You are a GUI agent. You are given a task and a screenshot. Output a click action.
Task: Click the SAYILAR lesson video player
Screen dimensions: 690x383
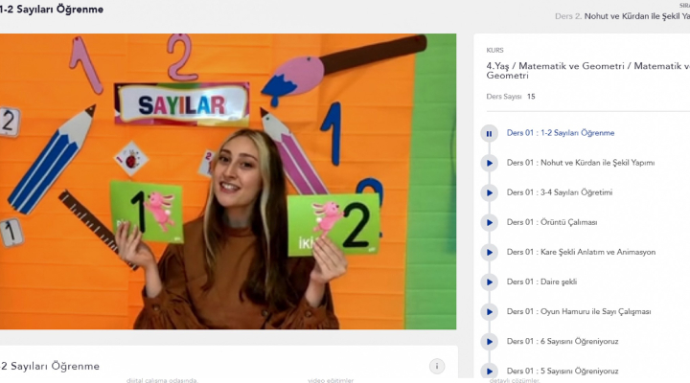point(228,181)
